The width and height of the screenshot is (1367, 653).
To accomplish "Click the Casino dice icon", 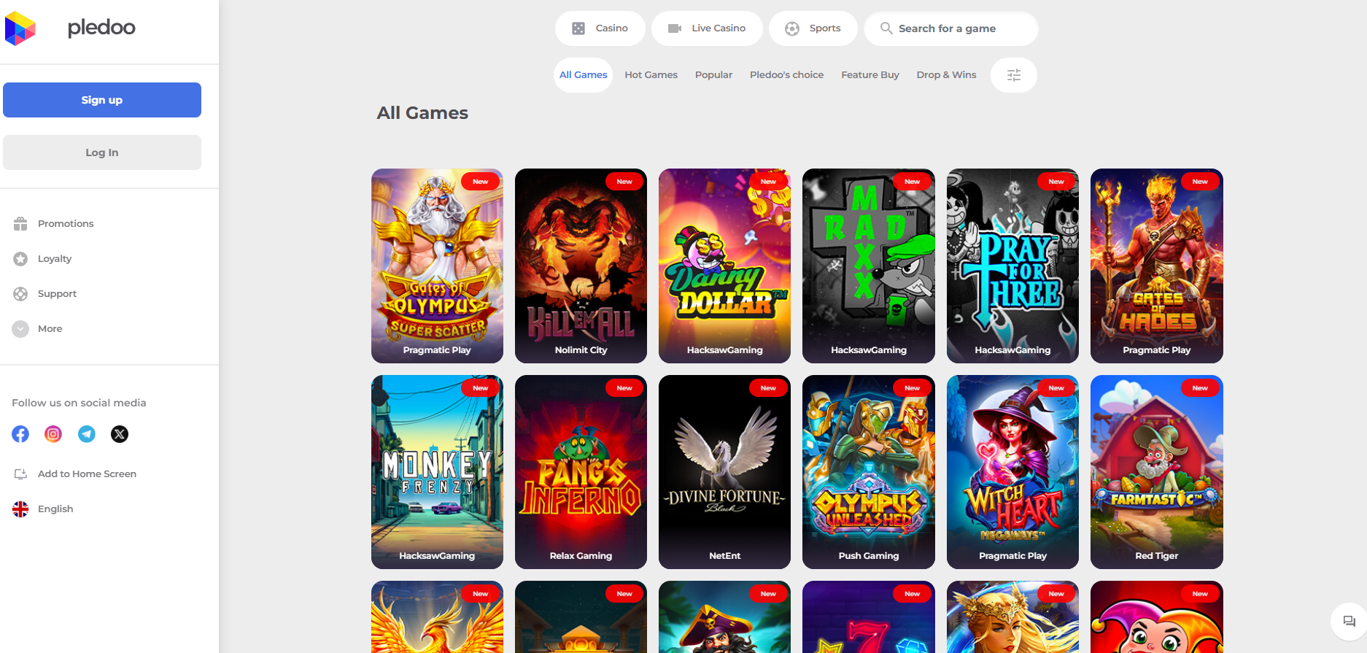I will pyautogui.click(x=578, y=28).
